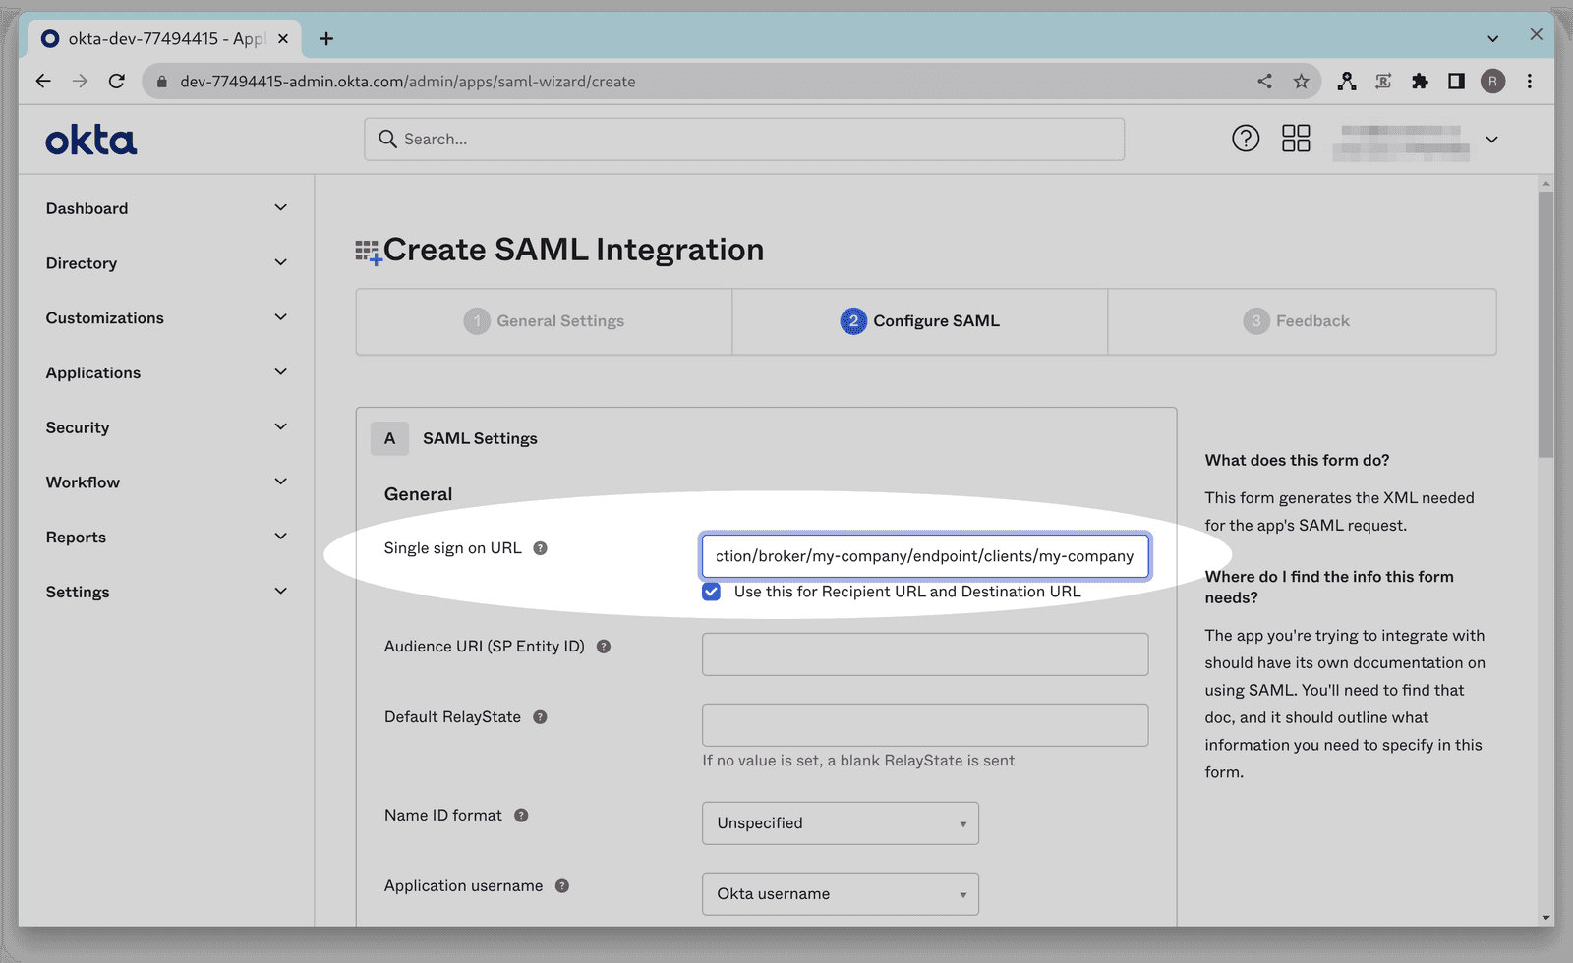This screenshot has width=1573, height=963.
Task: Click the browser address bar URL
Action: [x=407, y=82]
